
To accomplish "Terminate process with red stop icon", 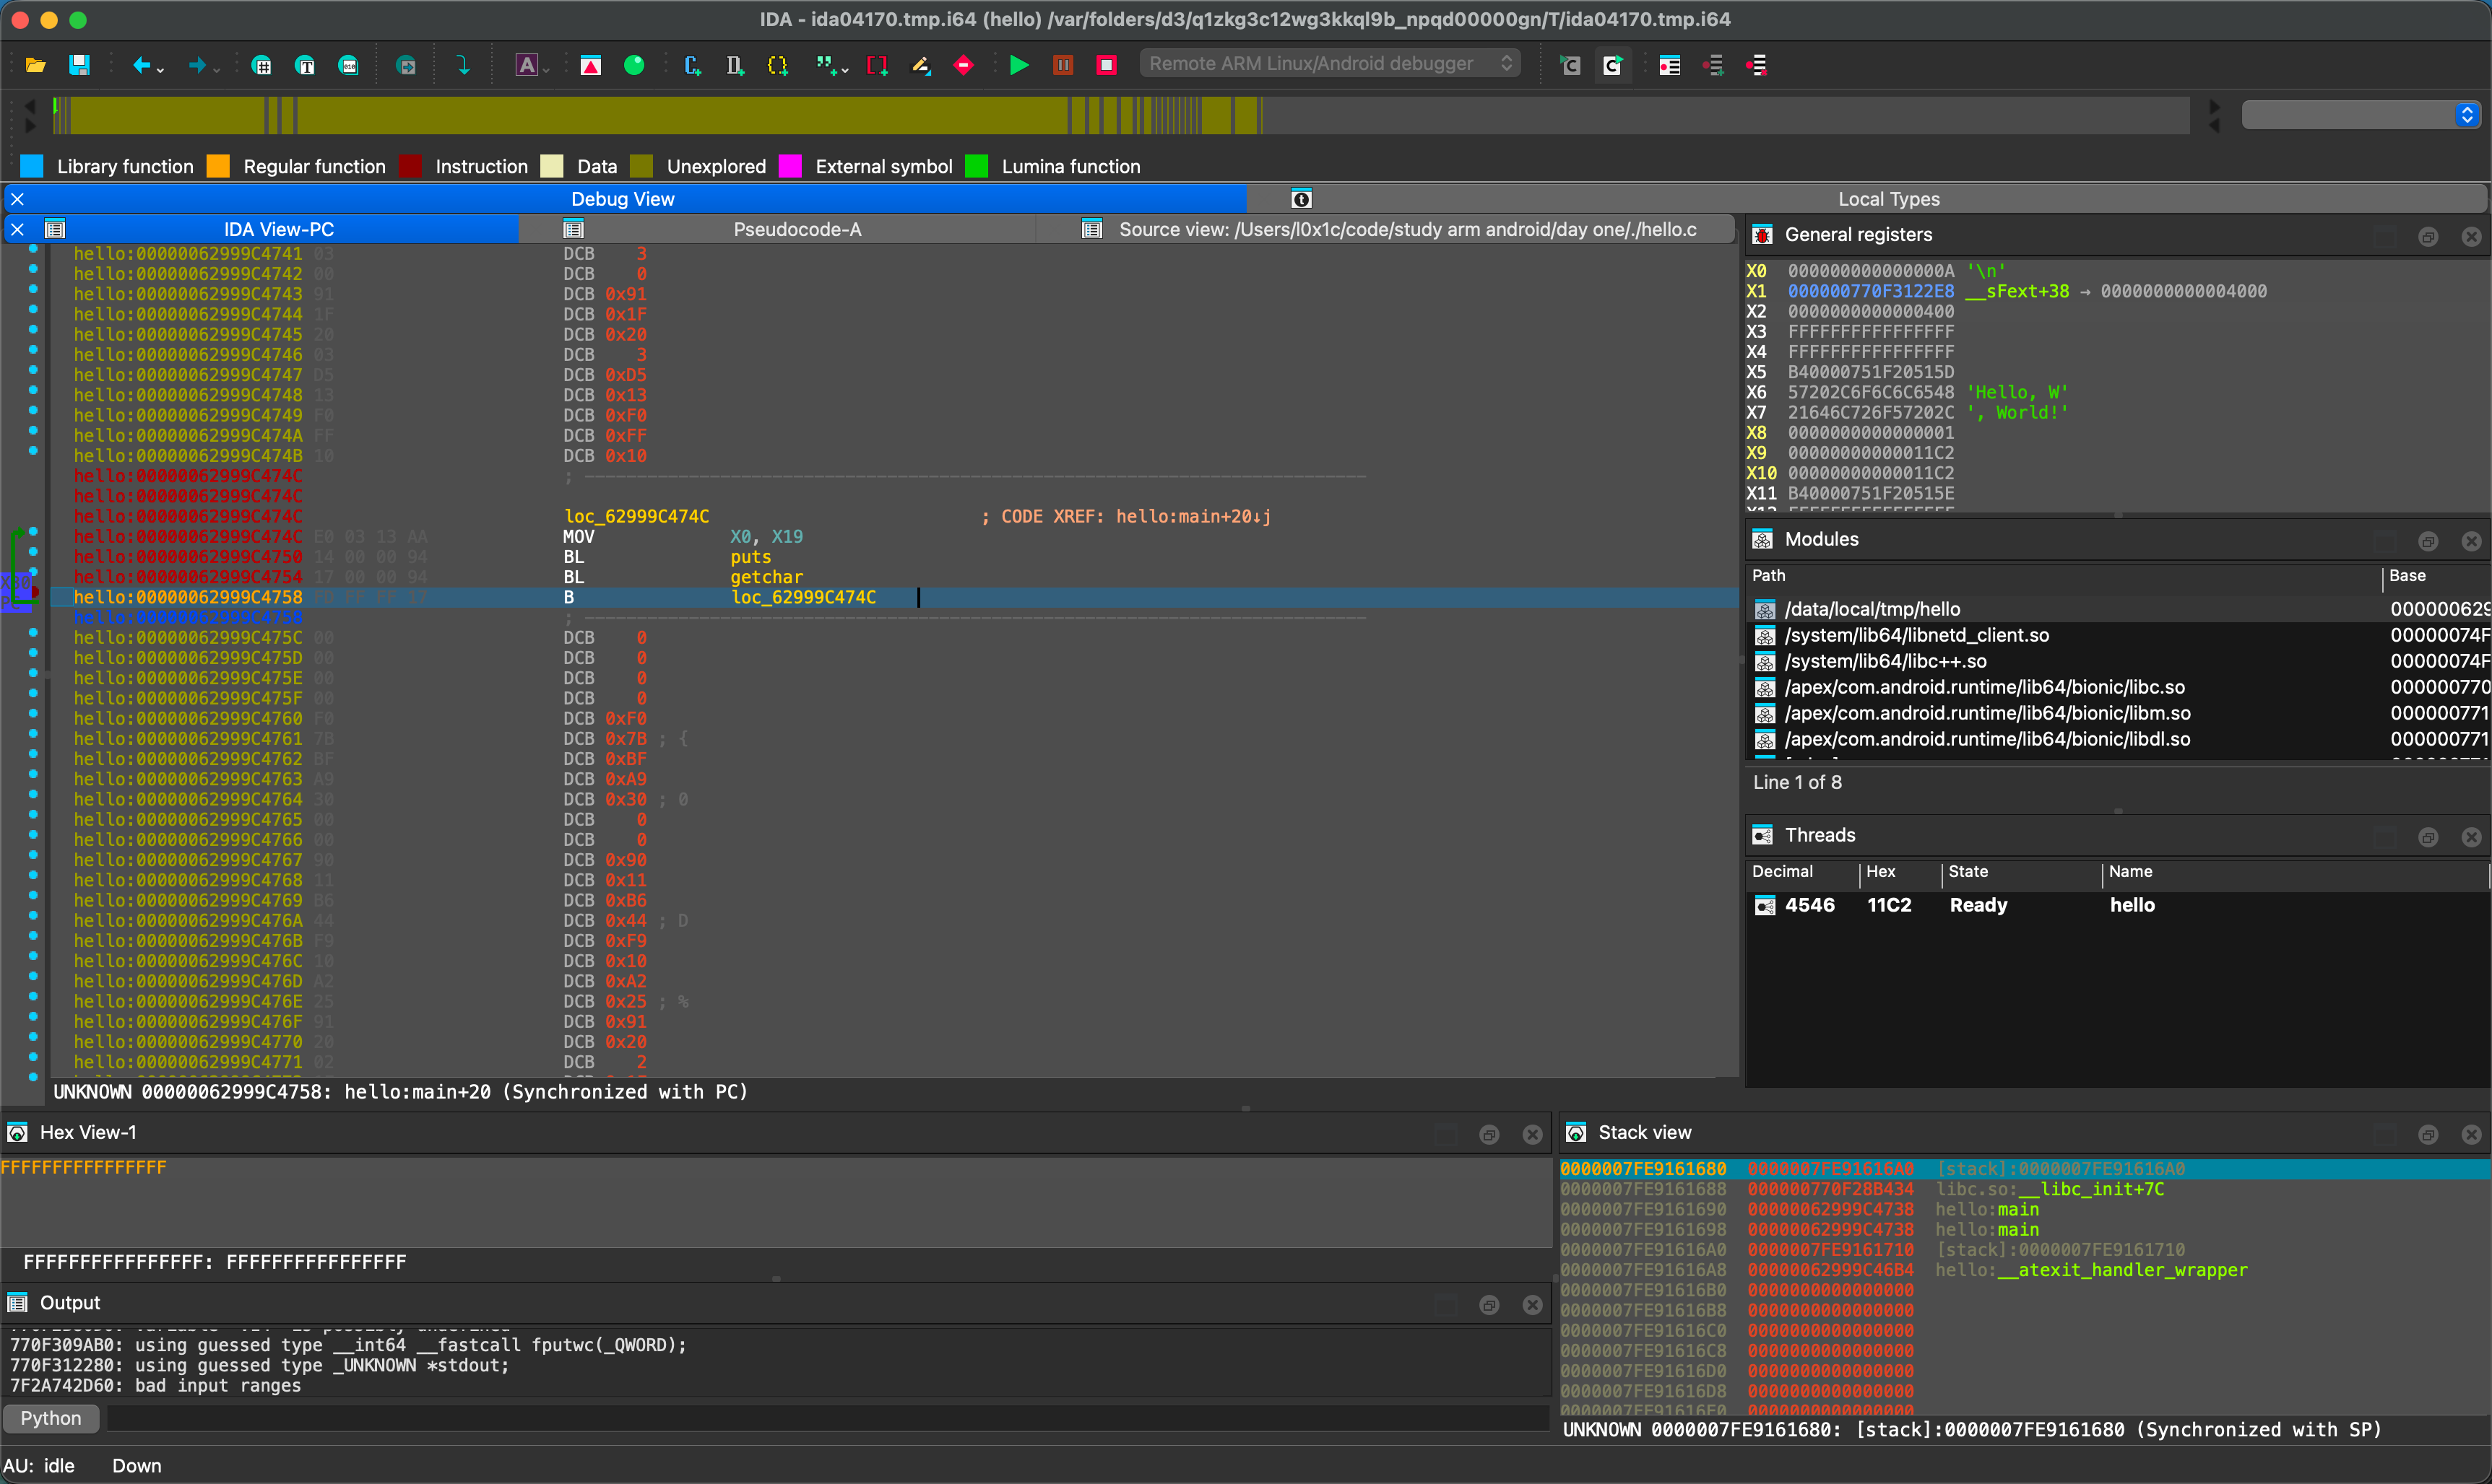I will (x=1105, y=66).
